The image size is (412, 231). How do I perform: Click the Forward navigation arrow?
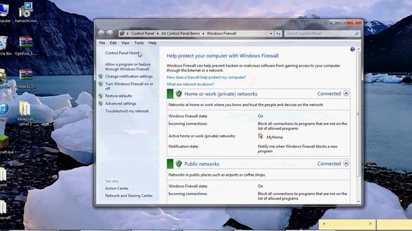[x=110, y=33]
